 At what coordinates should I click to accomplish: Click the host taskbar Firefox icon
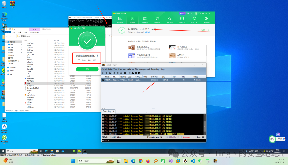point(148,161)
